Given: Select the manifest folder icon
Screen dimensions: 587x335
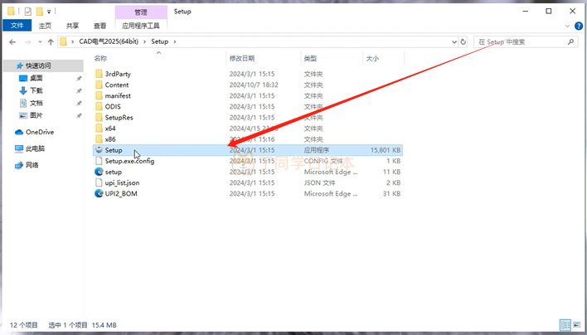Looking at the screenshot, I should pos(99,95).
